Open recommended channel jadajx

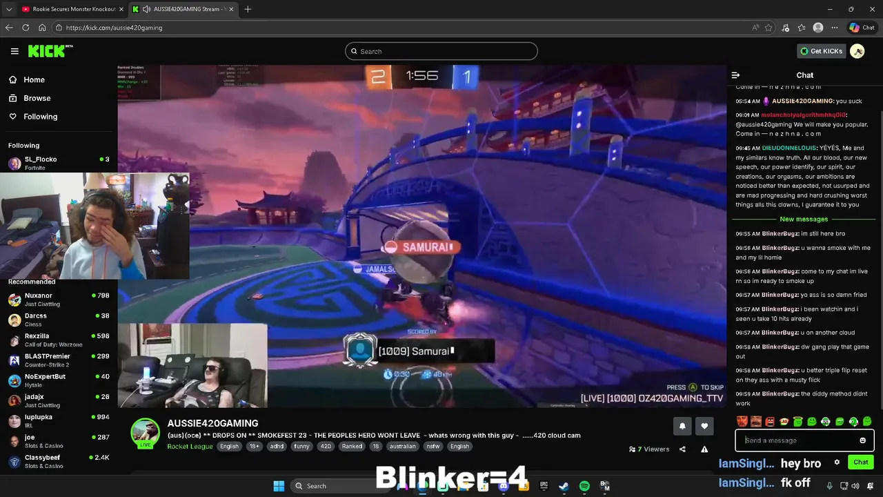click(x=59, y=400)
